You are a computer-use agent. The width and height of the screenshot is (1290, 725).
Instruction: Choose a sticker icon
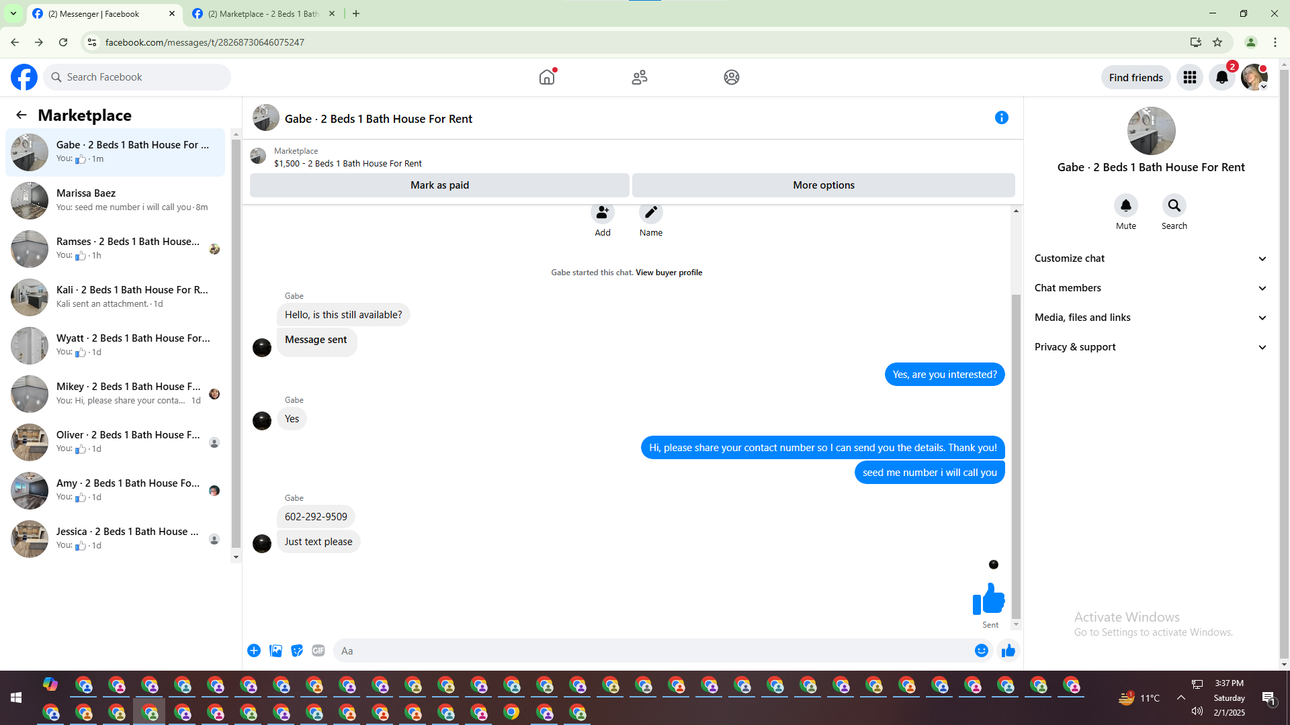click(x=297, y=650)
